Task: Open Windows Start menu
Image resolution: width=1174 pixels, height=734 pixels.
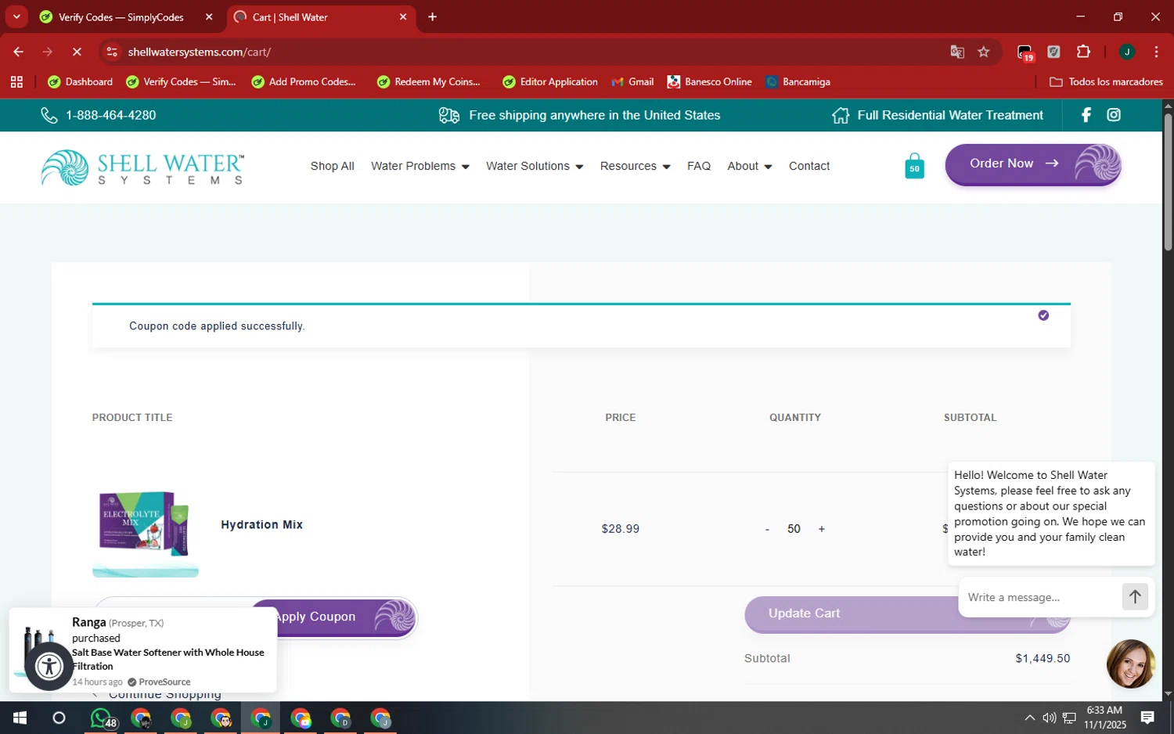Action: click(x=20, y=718)
